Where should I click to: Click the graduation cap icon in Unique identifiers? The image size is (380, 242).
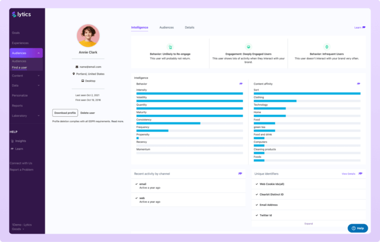[x=360, y=174]
